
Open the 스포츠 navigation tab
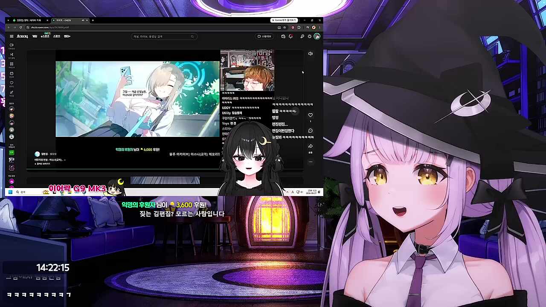point(56,36)
